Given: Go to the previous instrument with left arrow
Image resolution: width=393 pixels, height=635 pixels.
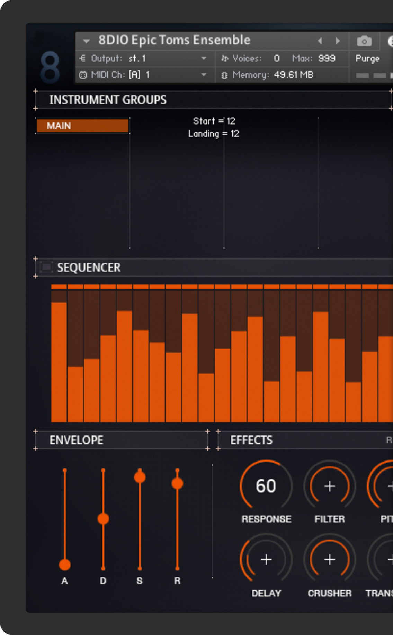Looking at the screenshot, I should (320, 41).
